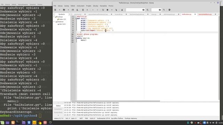
Task: Switch to the kalkulator.py tab
Action: [x=187, y=14]
